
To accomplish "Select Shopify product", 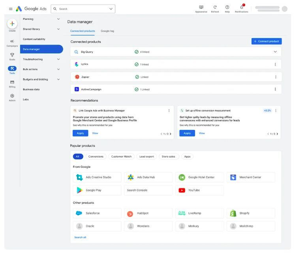I will 251,213.
